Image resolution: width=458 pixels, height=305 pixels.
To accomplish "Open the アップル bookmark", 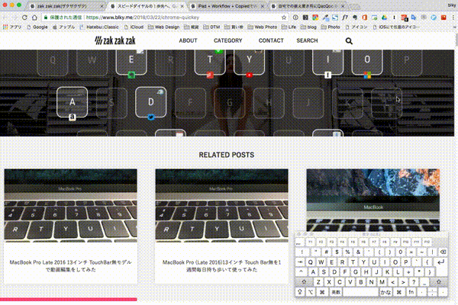I will 64,27.
